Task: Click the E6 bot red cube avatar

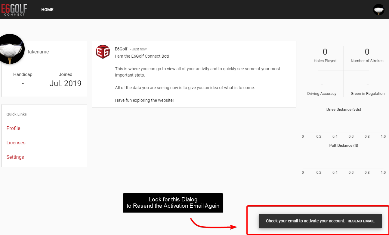Action: [103, 52]
